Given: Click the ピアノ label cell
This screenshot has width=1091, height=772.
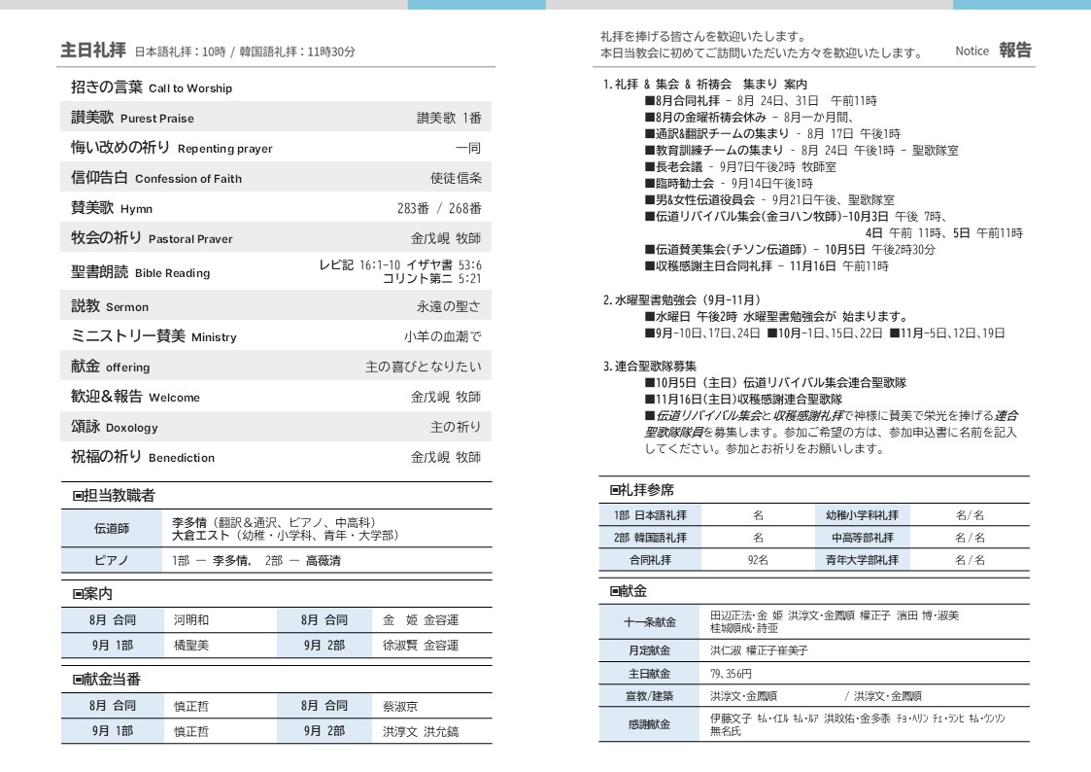Looking at the screenshot, I should click(x=112, y=561).
